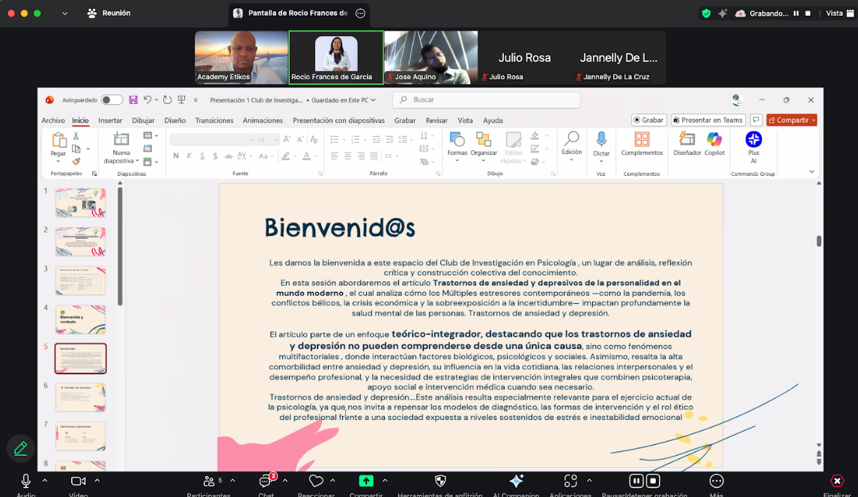The height and width of the screenshot is (497, 858).
Task: Expand the Nueva diapositiva dropdown
Action: click(x=139, y=161)
